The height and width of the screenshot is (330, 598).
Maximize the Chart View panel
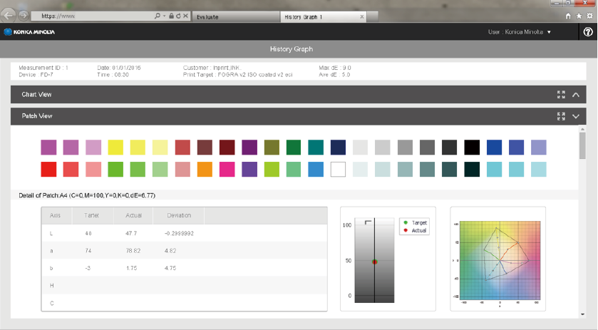pyautogui.click(x=562, y=94)
